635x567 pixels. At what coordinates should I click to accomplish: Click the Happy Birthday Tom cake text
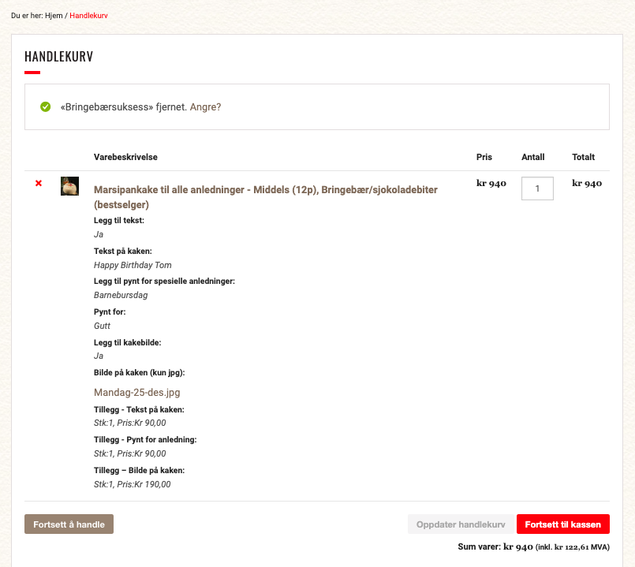(133, 265)
